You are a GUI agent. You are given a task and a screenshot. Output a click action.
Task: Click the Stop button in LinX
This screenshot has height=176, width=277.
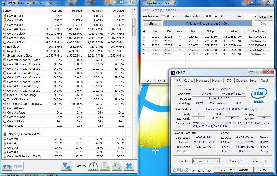click(263, 23)
